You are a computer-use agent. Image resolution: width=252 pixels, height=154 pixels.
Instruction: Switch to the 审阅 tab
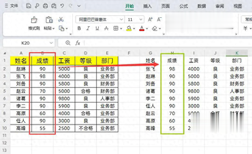[x=220, y=6]
